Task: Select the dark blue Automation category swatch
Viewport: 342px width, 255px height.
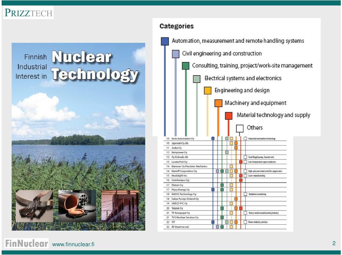Action: click(x=165, y=41)
